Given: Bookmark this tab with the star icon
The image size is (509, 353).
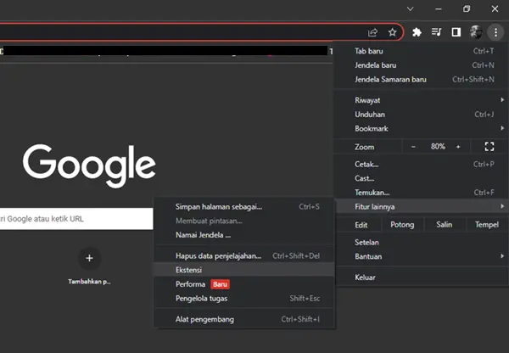Looking at the screenshot, I should coord(393,32).
